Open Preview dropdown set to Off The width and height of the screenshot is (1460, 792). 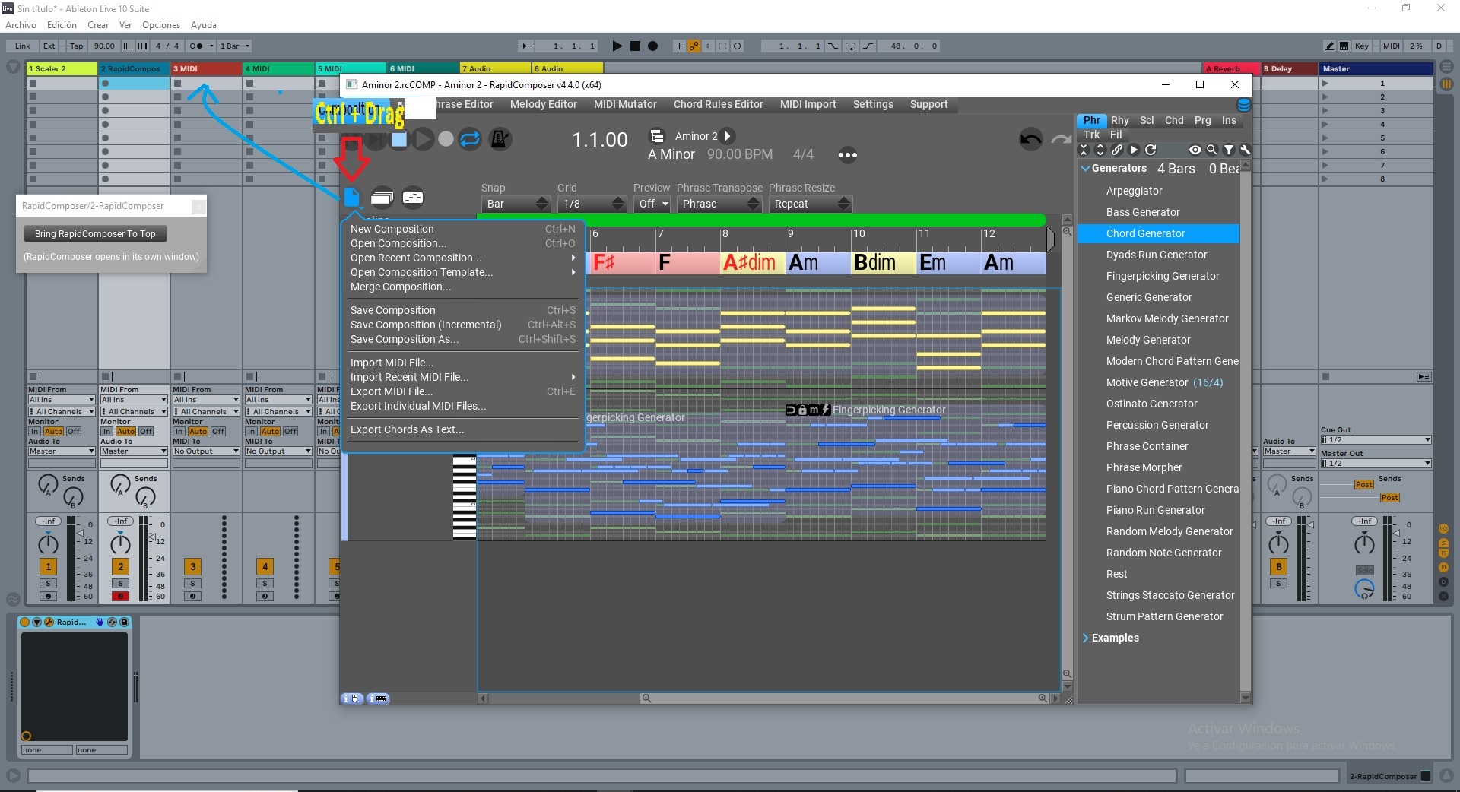(653, 204)
